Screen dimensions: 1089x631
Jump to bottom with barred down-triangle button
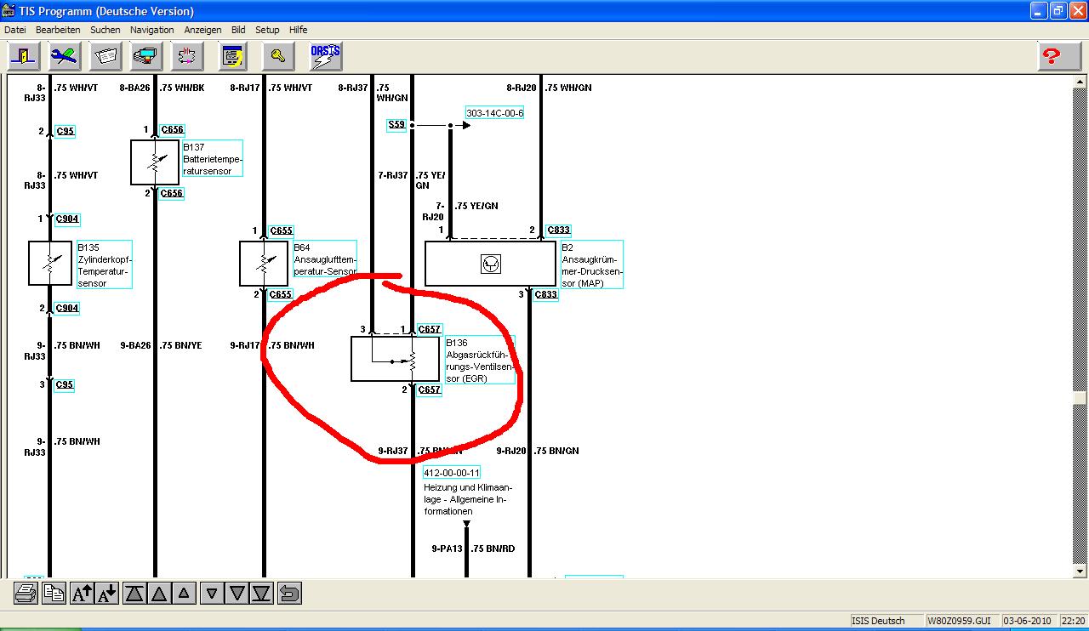click(x=262, y=593)
